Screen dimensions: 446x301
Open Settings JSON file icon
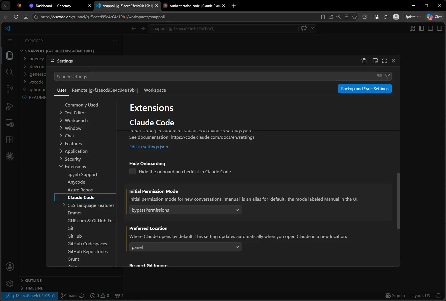364,61
